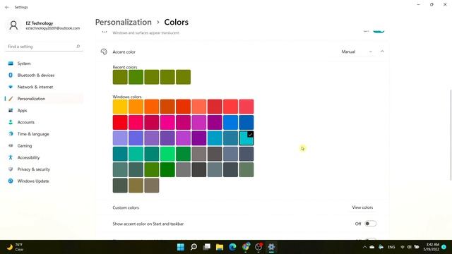The width and height of the screenshot is (452, 254).
Task: Click the battery tray icon
Action: click(x=417, y=247)
